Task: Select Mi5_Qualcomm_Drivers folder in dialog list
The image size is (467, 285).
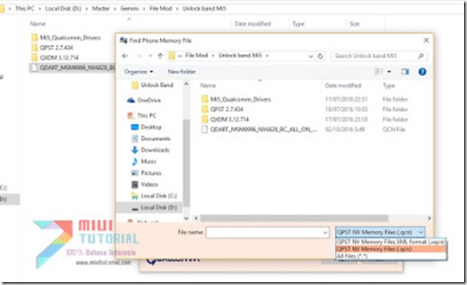Action: (240, 99)
